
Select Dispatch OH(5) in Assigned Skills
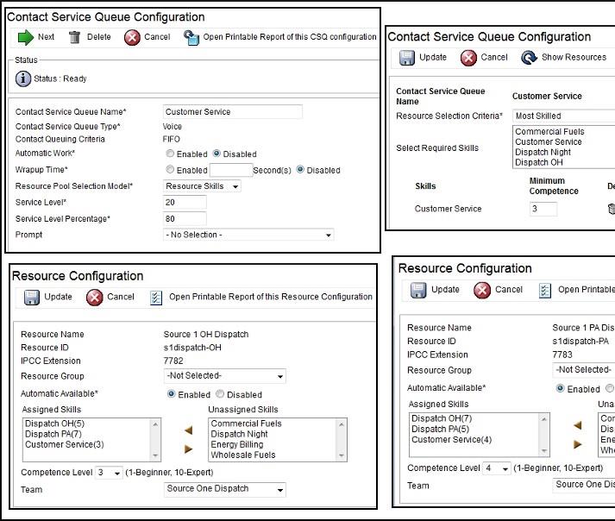[54, 424]
